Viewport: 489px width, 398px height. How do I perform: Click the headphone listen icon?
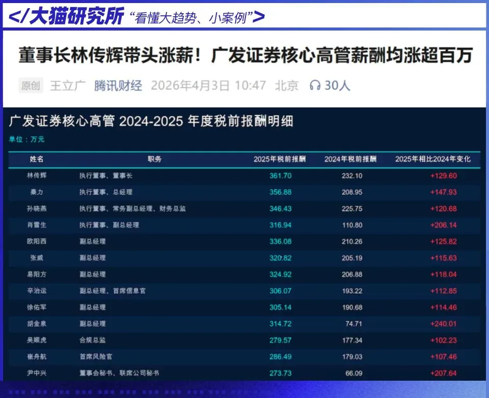coord(315,85)
